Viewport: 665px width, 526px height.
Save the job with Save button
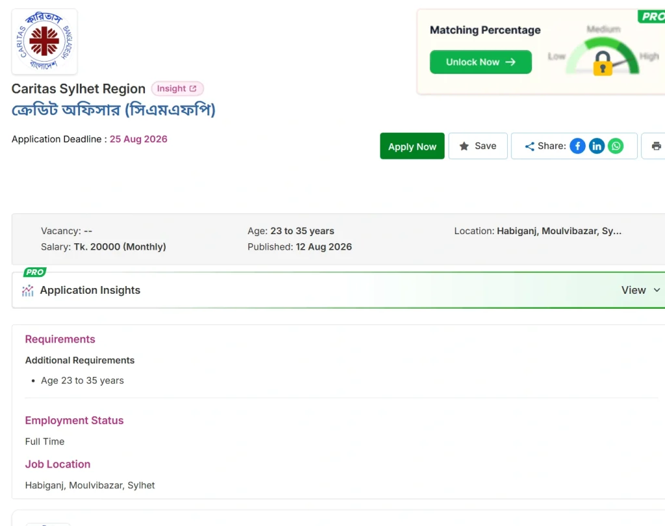(x=478, y=146)
